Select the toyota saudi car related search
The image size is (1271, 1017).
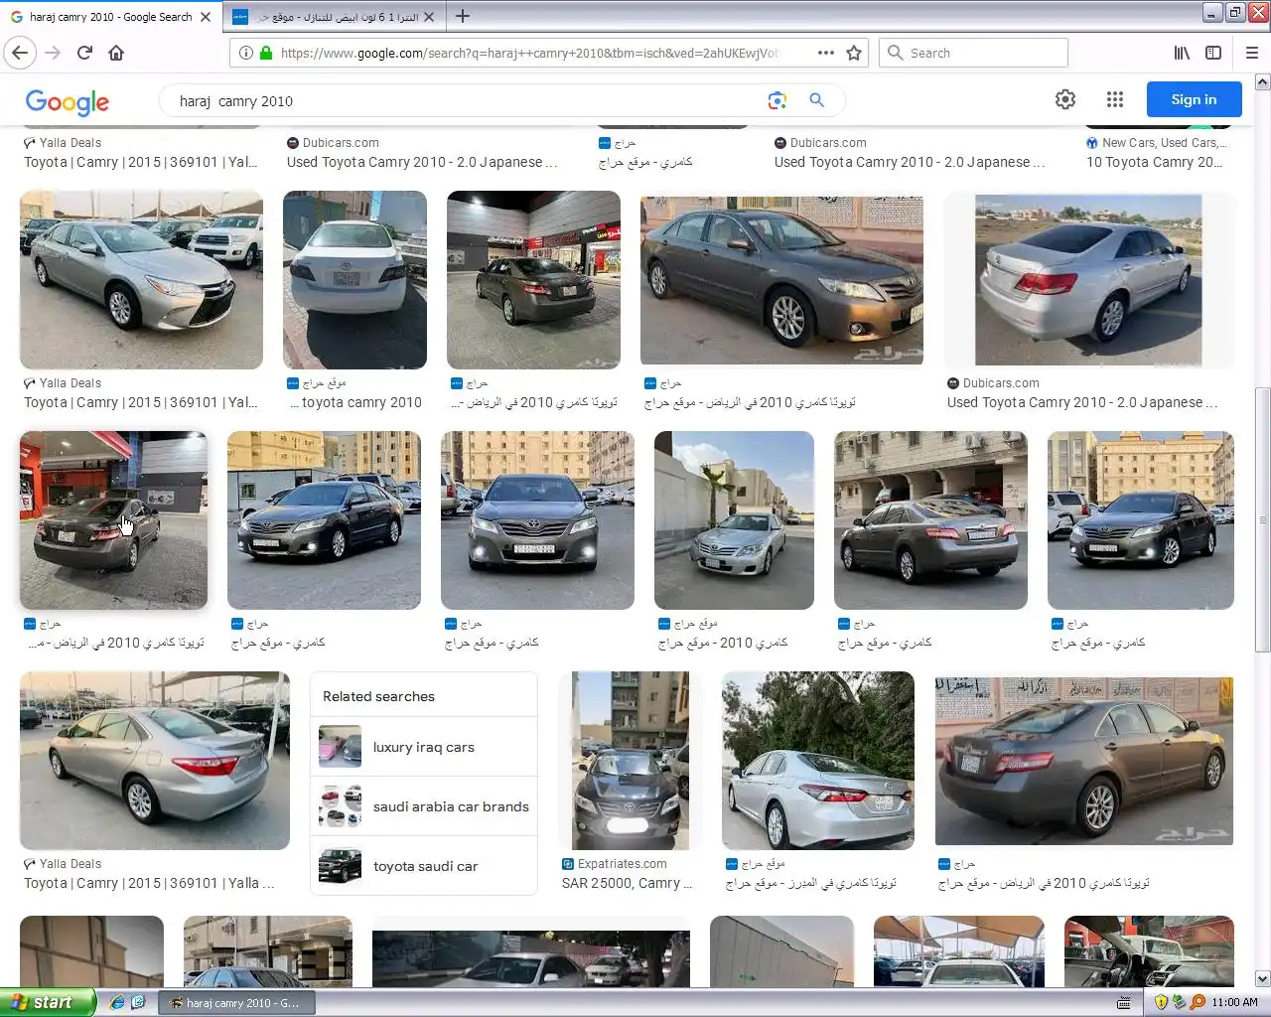[424, 866]
